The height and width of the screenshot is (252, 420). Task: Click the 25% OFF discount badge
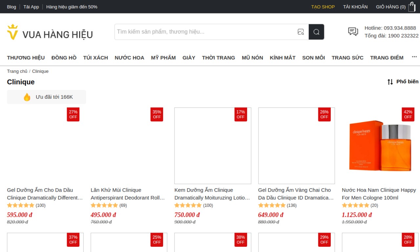point(157,240)
